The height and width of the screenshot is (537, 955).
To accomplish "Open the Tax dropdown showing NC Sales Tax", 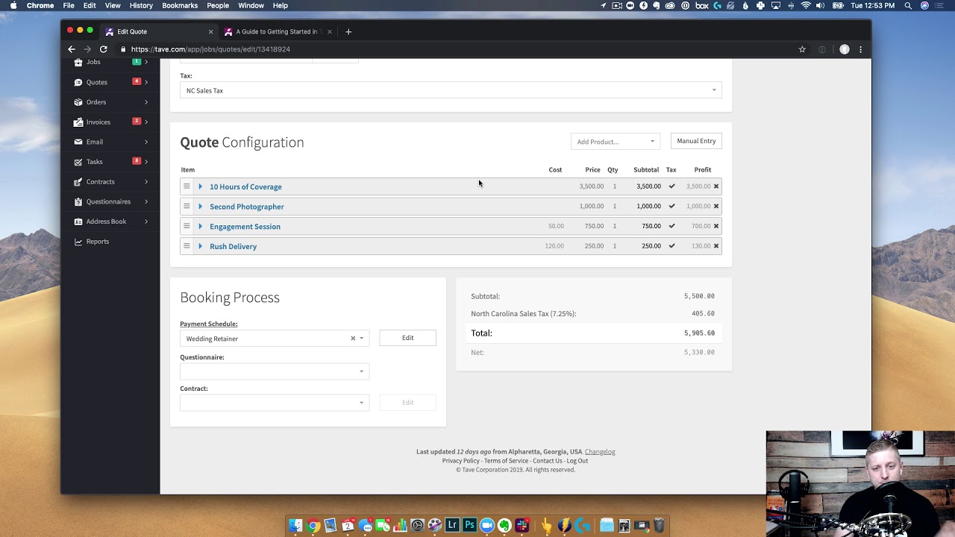I will click(x=451, y=90).
